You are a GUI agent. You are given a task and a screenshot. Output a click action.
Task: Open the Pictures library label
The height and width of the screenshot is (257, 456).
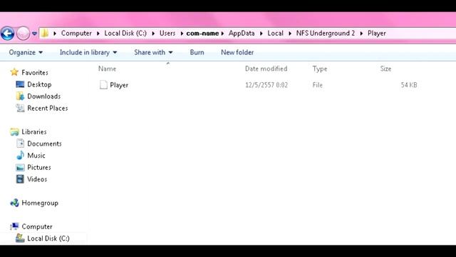click(39, 167)
